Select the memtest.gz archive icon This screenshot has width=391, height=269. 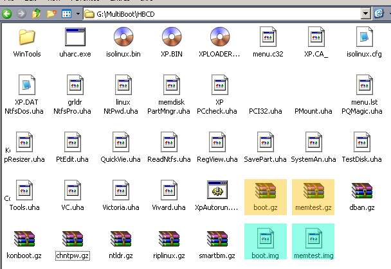[313, 191]
